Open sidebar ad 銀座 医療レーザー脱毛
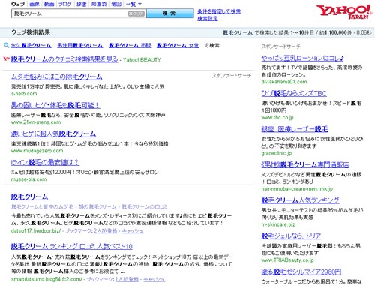Image resolution: width=375 pixels, height=286 pixels. pos(295,129)
